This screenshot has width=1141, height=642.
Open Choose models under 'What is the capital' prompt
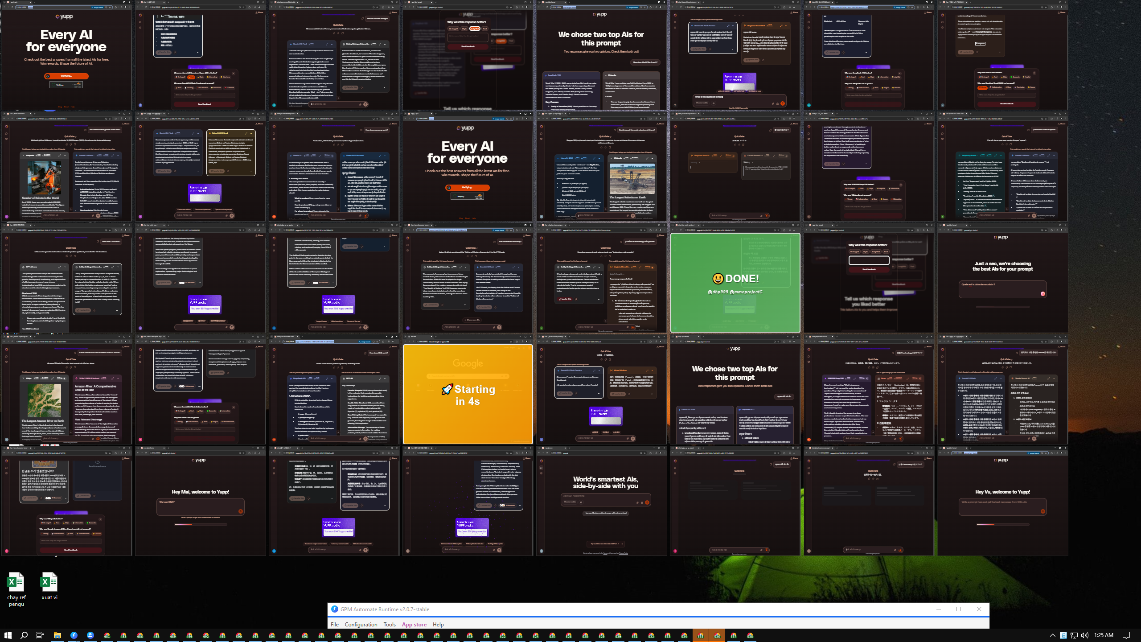pyautogui.click(x=702, y=103)
